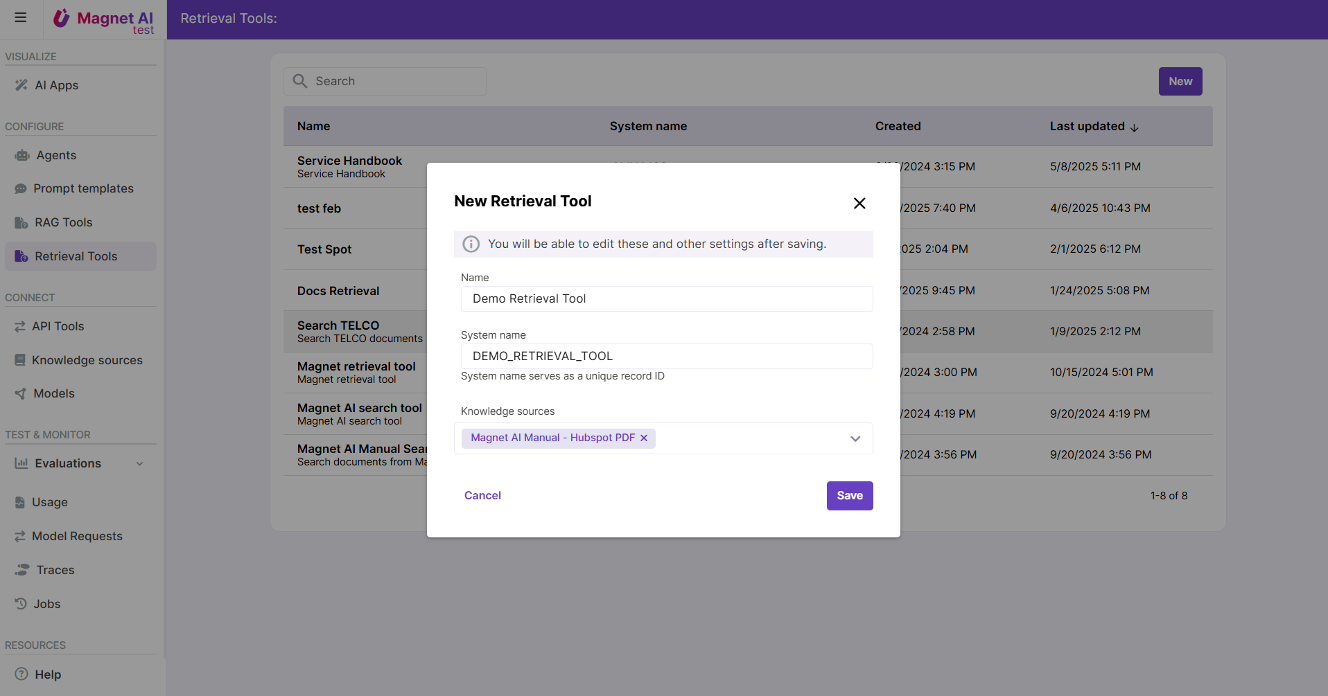Viewport: 1328px width, 696px height.
Task: Remove the Magnet AI Manual - Hubspot PDF chip
Action: point(644,438)
